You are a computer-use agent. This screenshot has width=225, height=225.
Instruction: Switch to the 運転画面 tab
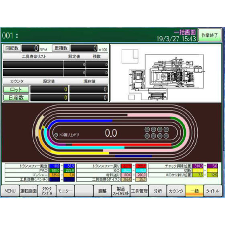pyautogui.click(x=29, y=191)
